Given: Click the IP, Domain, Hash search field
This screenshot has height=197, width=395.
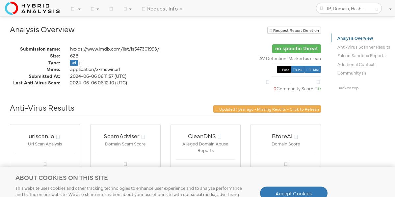Looking at the screenshot, I should [349, 9].
